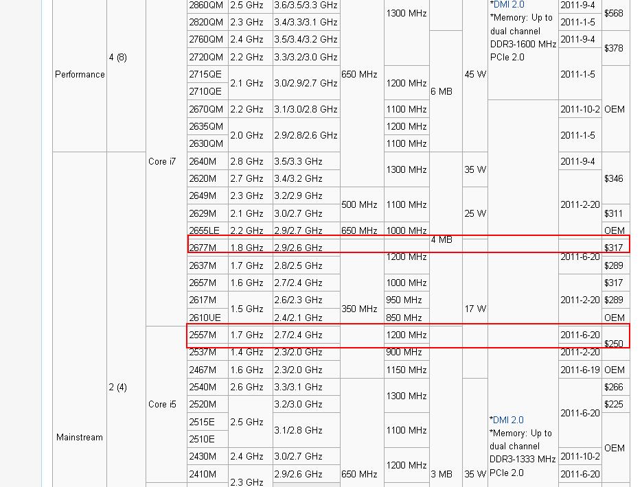
Task: Click the $311 price cell
Action: (616, 213)
